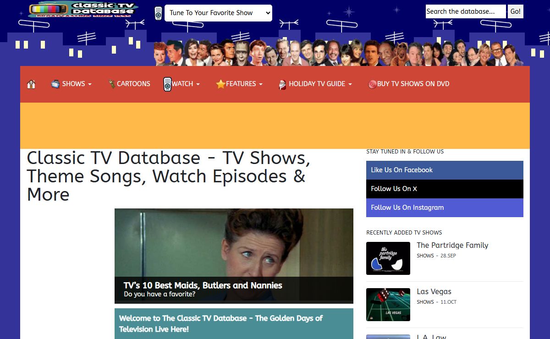Click the cartoon character icon beside Cartoons
The image size is (550, 339).
tap(112, 84)
